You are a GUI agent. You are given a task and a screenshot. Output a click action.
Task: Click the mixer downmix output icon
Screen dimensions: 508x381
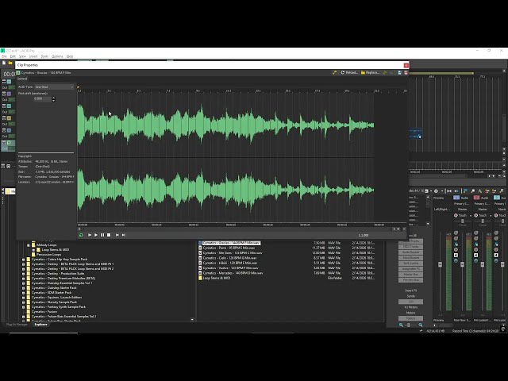(449, 191)
